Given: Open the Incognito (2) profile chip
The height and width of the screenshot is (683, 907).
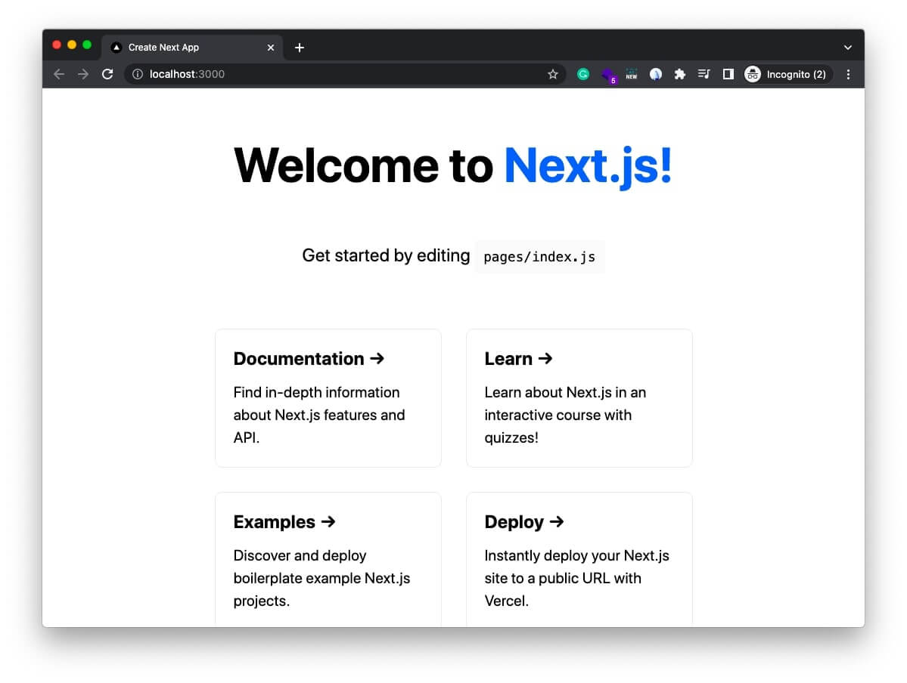Looking at the screenshot, I should [787, 74].
